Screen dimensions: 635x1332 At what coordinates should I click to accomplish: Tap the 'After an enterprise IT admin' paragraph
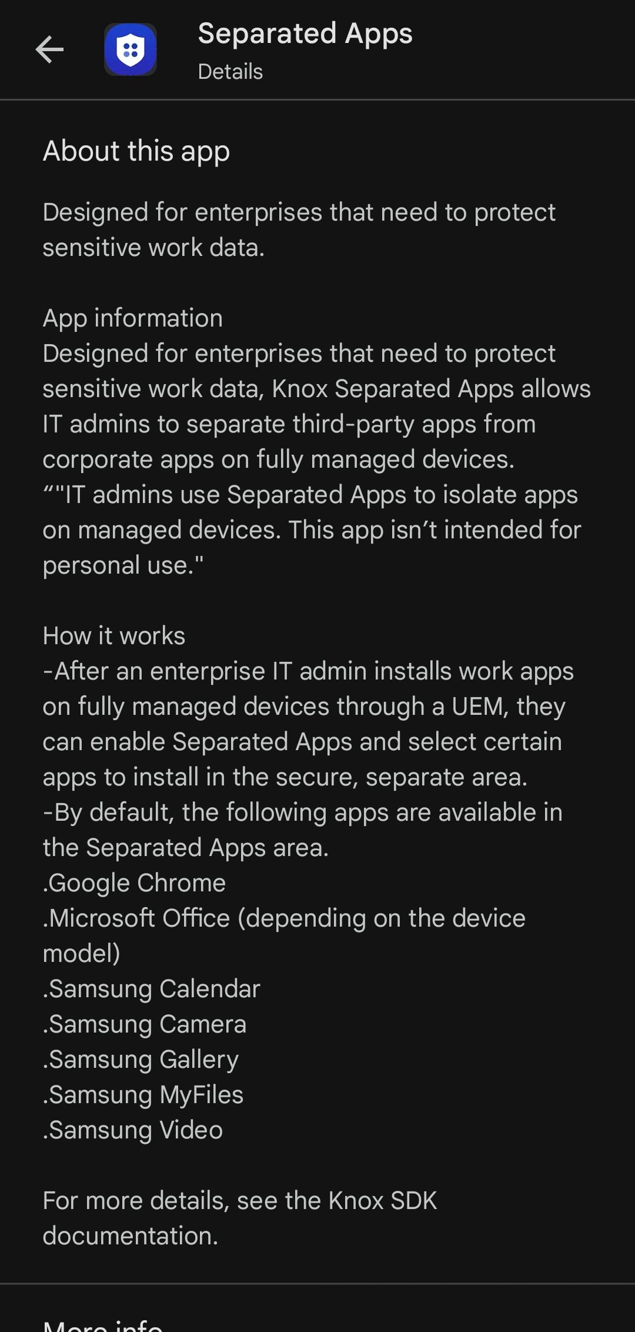(x=308, y=724)
